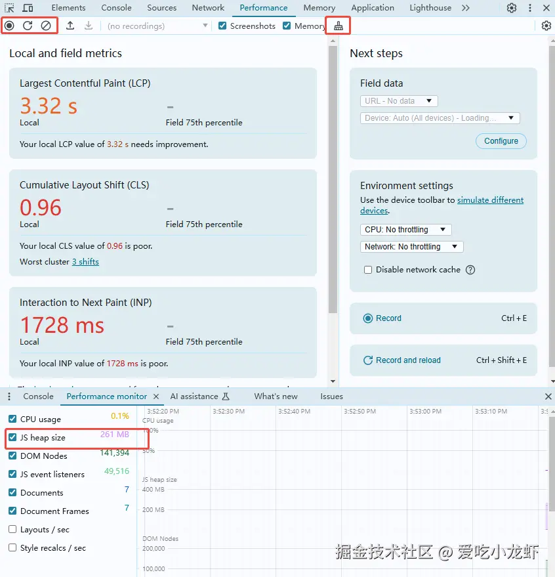Screen dimensions: 555x577
Task: Close the Performance monitor drawer tab
Action: 156,396
